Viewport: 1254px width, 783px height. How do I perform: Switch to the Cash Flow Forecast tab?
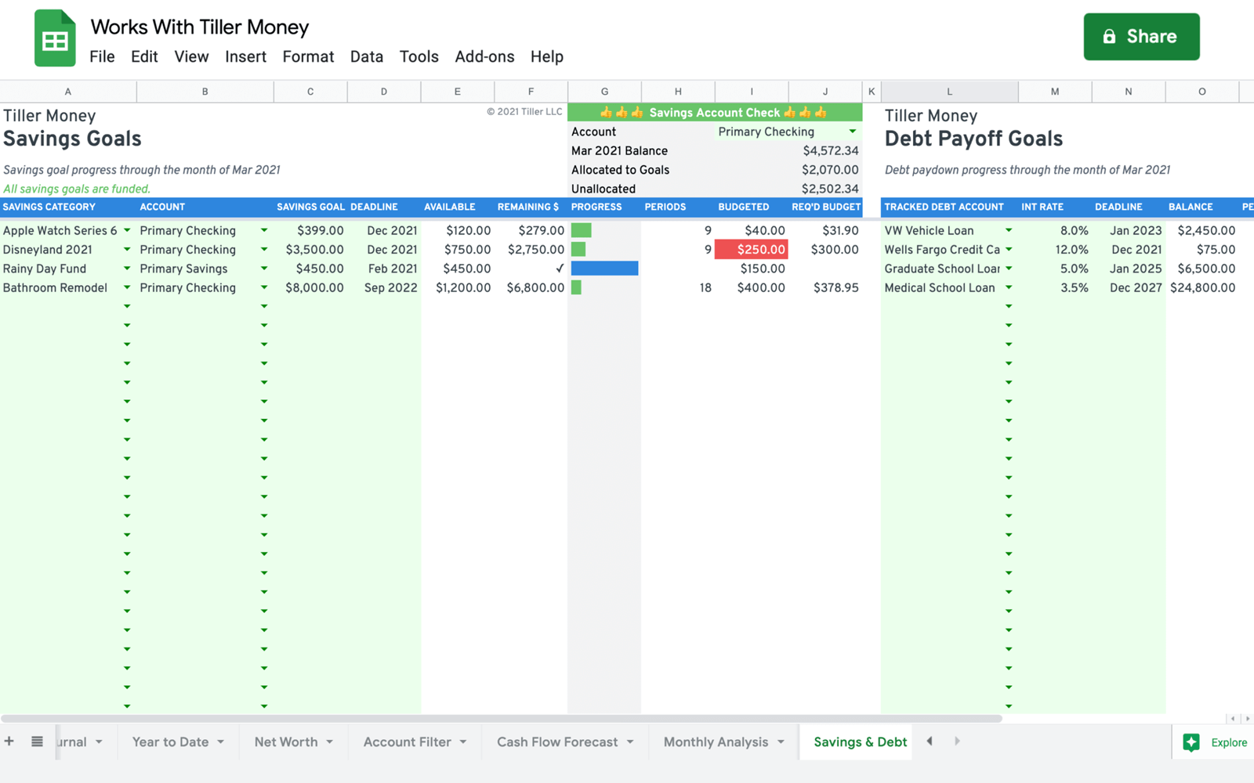pos(557,742)
